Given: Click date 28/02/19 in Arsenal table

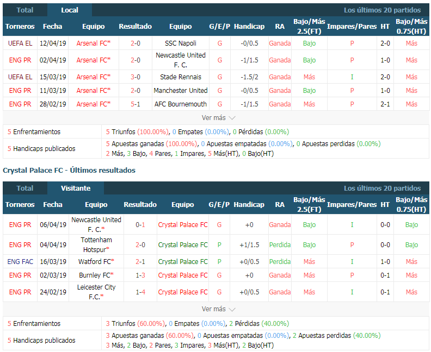Looking at the screenshot, I should [x=53, y=104].
